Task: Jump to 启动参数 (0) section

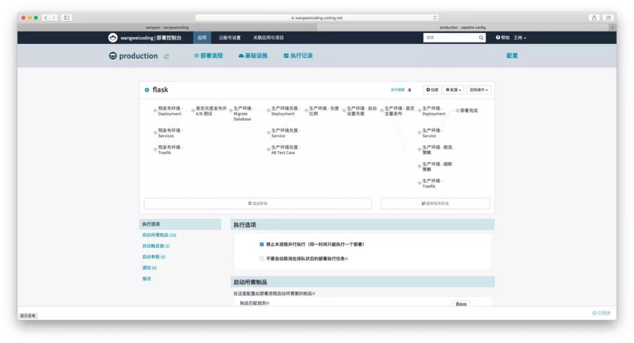Action: (x=154, y=257)
